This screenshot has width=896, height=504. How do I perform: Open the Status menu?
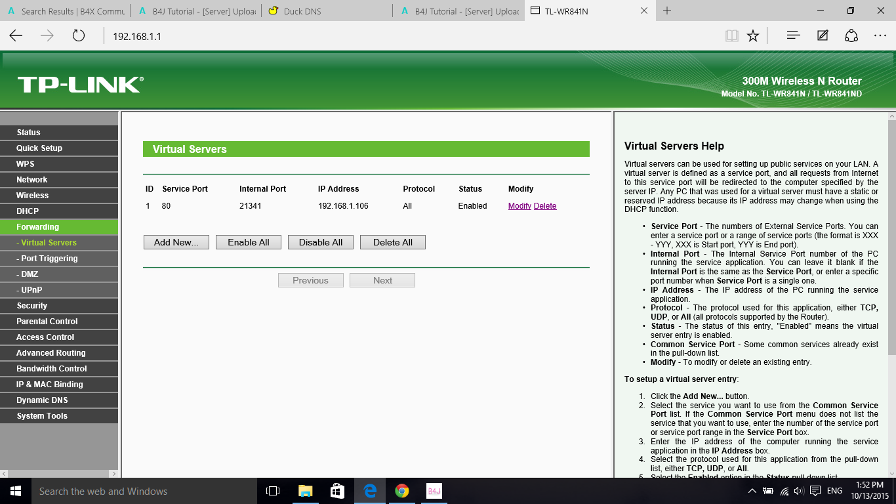(59, 133)
